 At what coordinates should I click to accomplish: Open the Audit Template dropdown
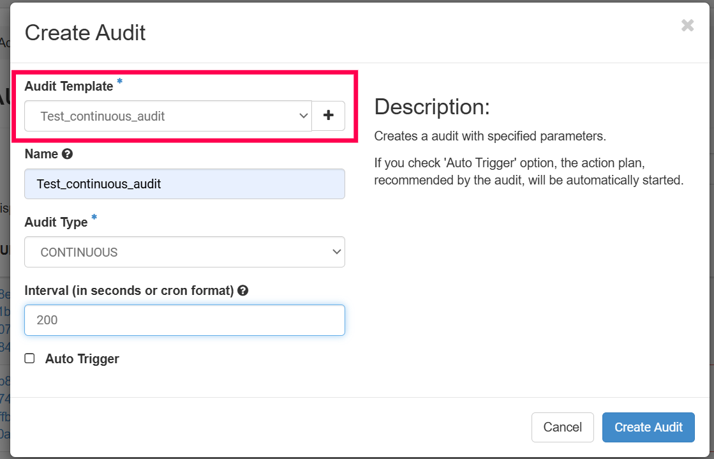(x=168, y=116)
